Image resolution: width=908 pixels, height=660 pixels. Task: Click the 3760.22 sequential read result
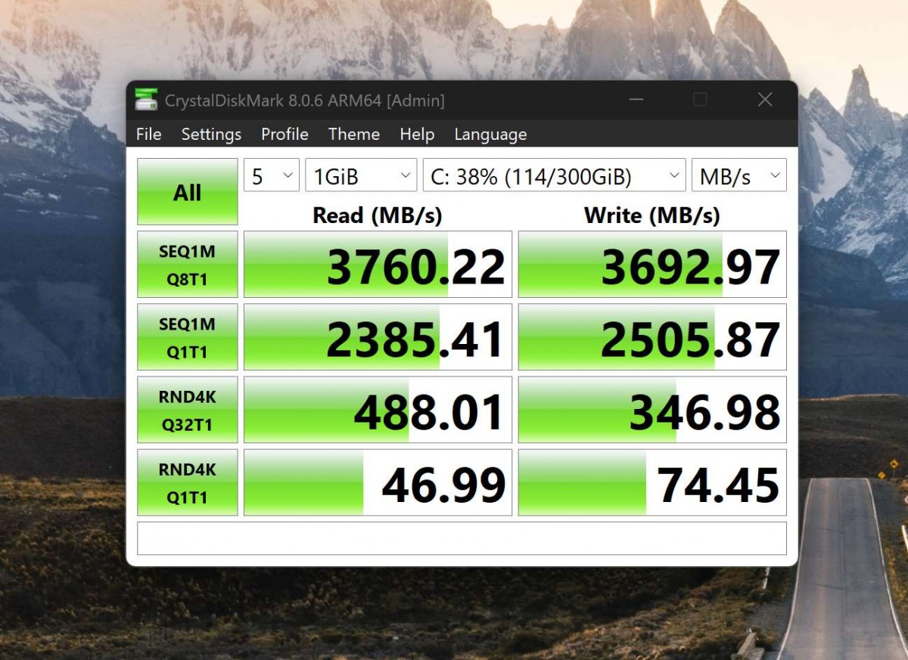pos(378,265)
